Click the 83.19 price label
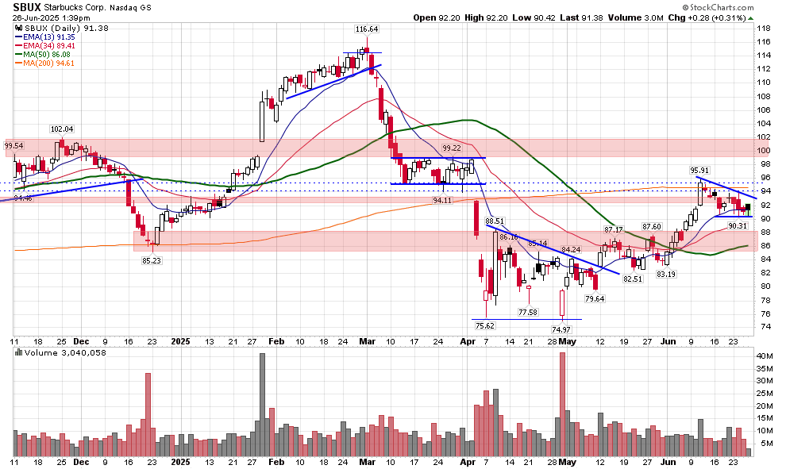Image resolution: width=786 pixels, height=469 pixels. tap(666, 275)
